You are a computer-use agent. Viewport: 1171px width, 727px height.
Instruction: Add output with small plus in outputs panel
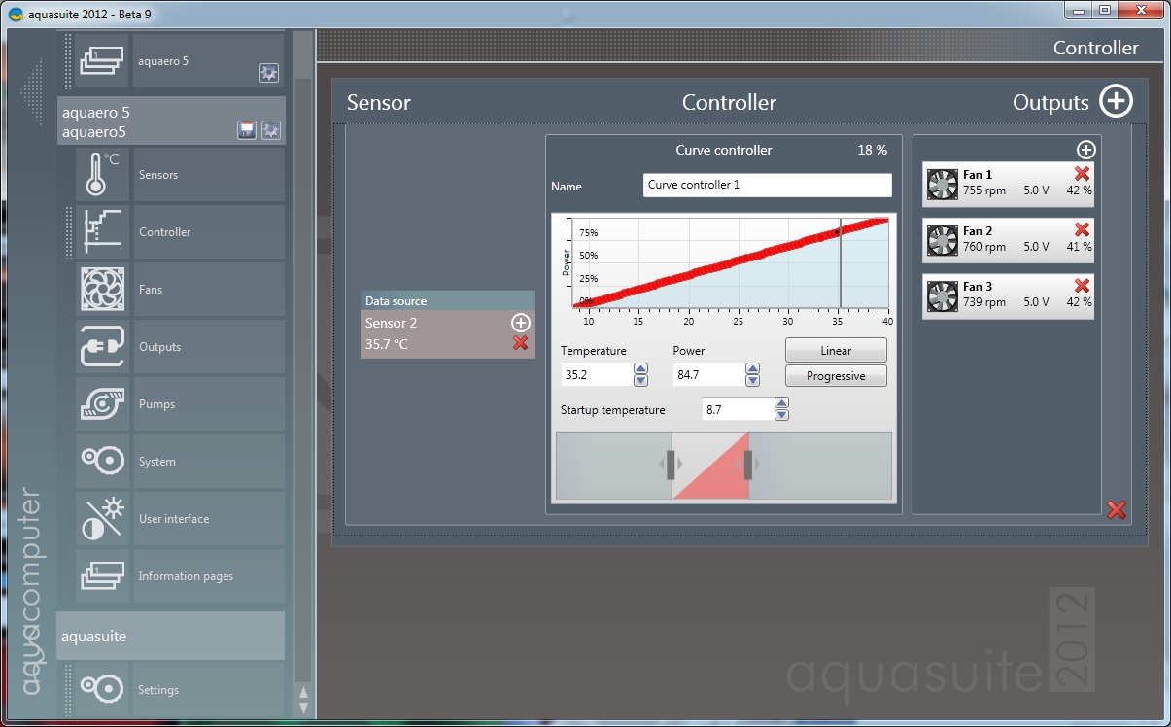(x=1086, y=150)
